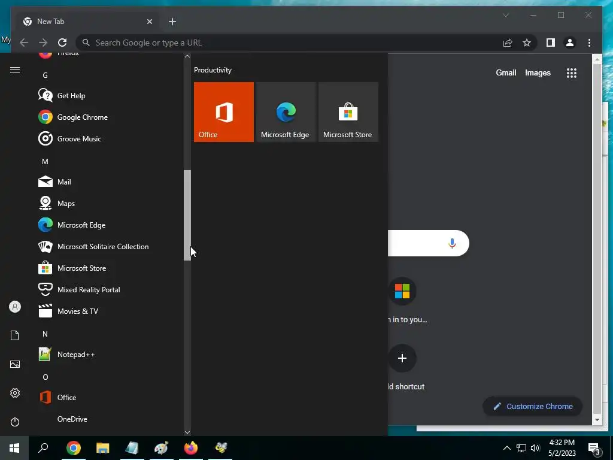Click the Chrome icon in the taskbar
Image resolution: width=613 pixels, height=460 pixels.
tap(74, 448)
